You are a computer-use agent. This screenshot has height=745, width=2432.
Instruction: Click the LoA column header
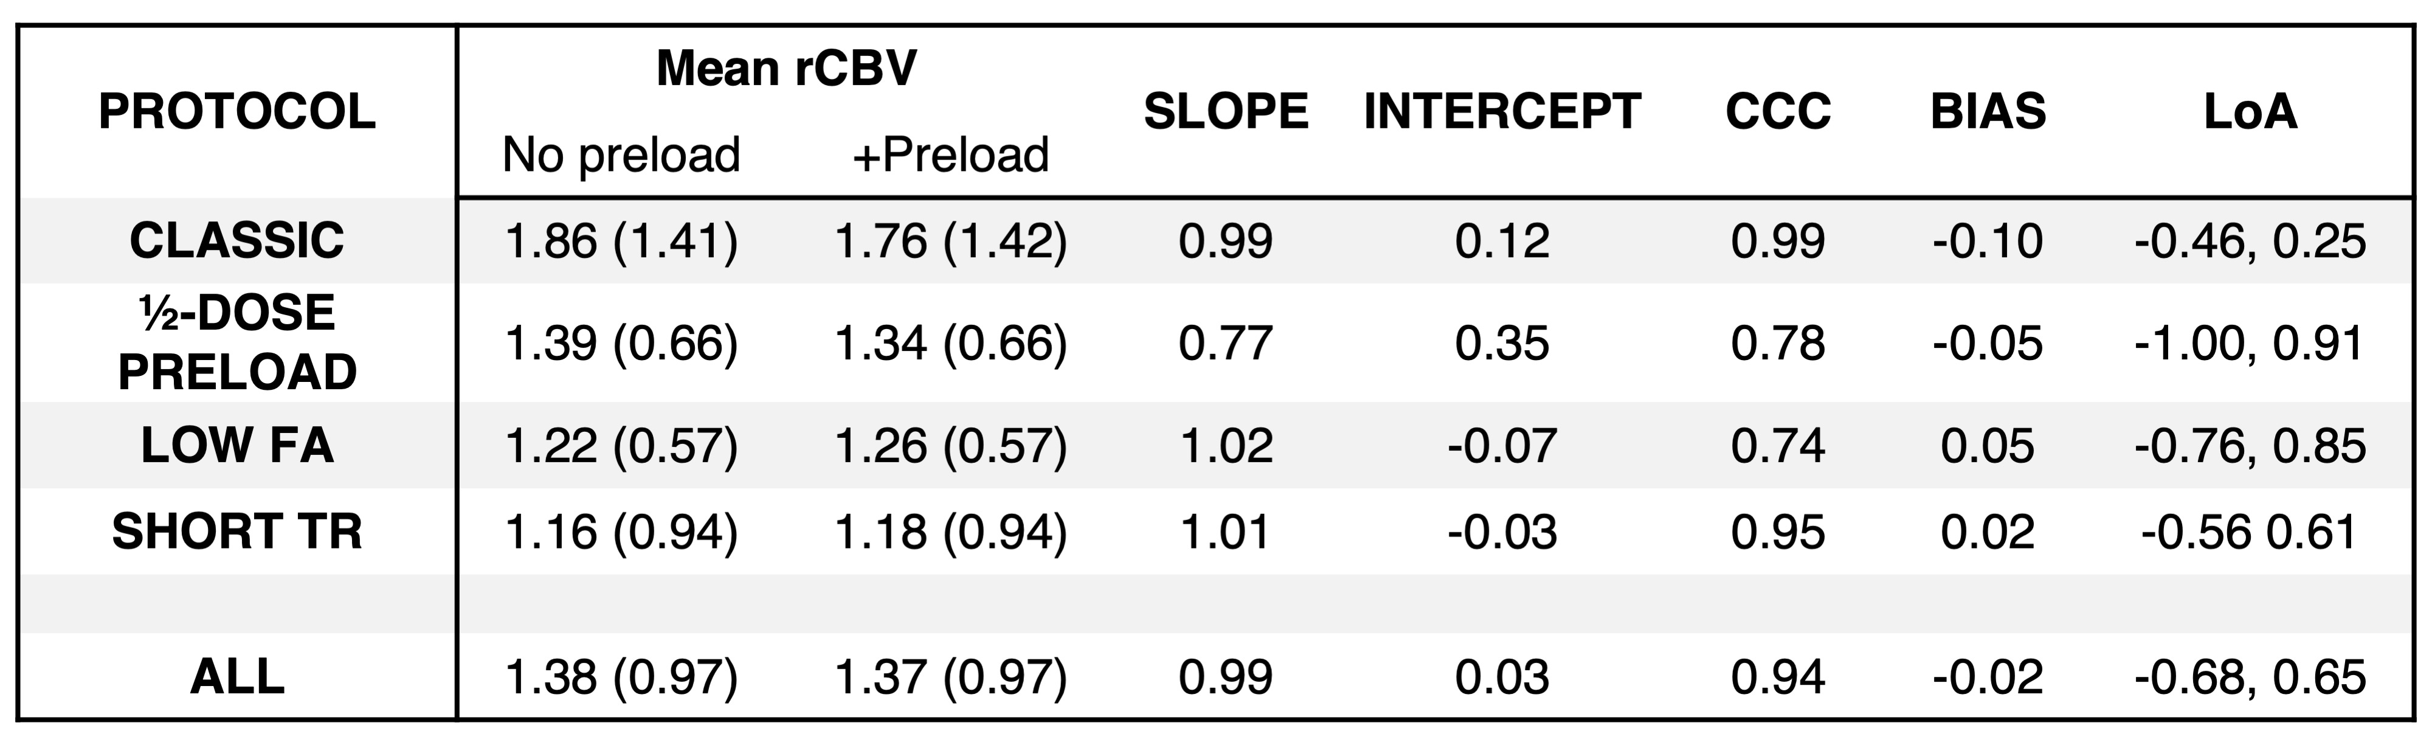coord(2250,113)
